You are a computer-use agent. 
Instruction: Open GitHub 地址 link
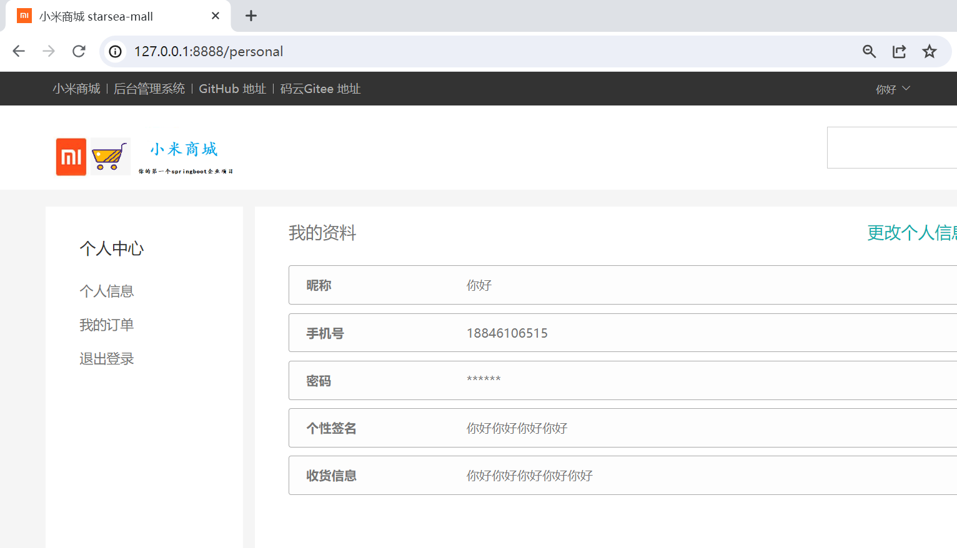(232, 89)
